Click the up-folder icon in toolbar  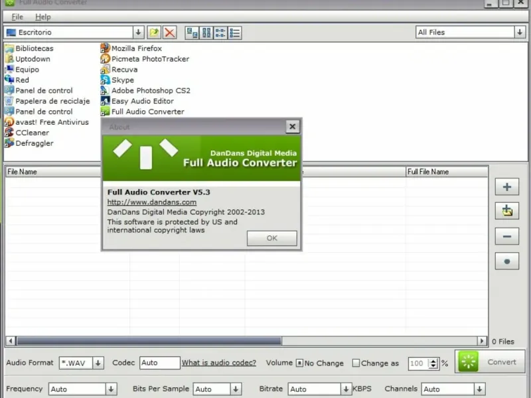click(x=154, y=33)
